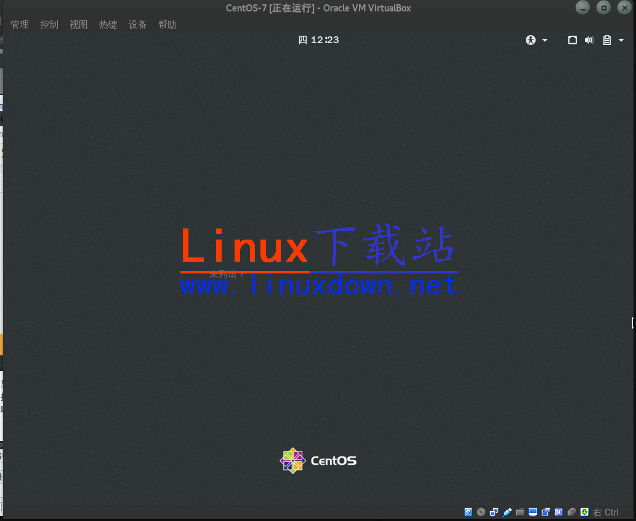
Task: Click the 右 Ctrl host key label
Action: click(606, 512)
